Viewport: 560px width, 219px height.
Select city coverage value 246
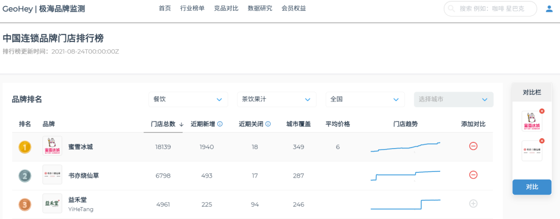tap(299, 205)
